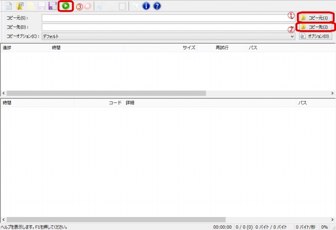The width and height of the screenshot is (336, 230).
Task: Click the コピー先(D) label
Action: coord(17,27)
